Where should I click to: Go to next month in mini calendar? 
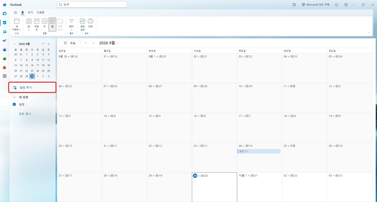[49, 44]
